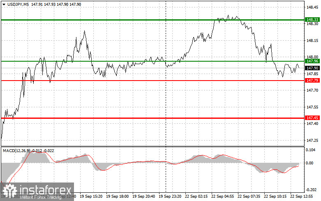Select the 147.45 red price level label
Screen dimensions: 321x201
tap(312, 118)
